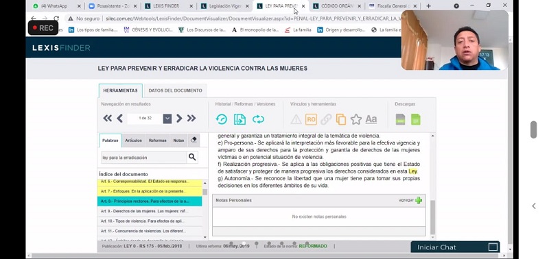This screenshot has height=259, width=549.
Task: Click the eraser icon tab
Action: (194, 140)
